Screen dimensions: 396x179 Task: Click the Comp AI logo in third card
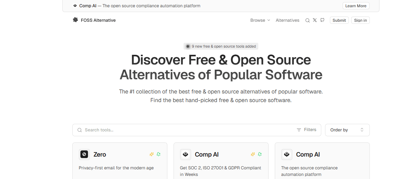coord(286,155)
